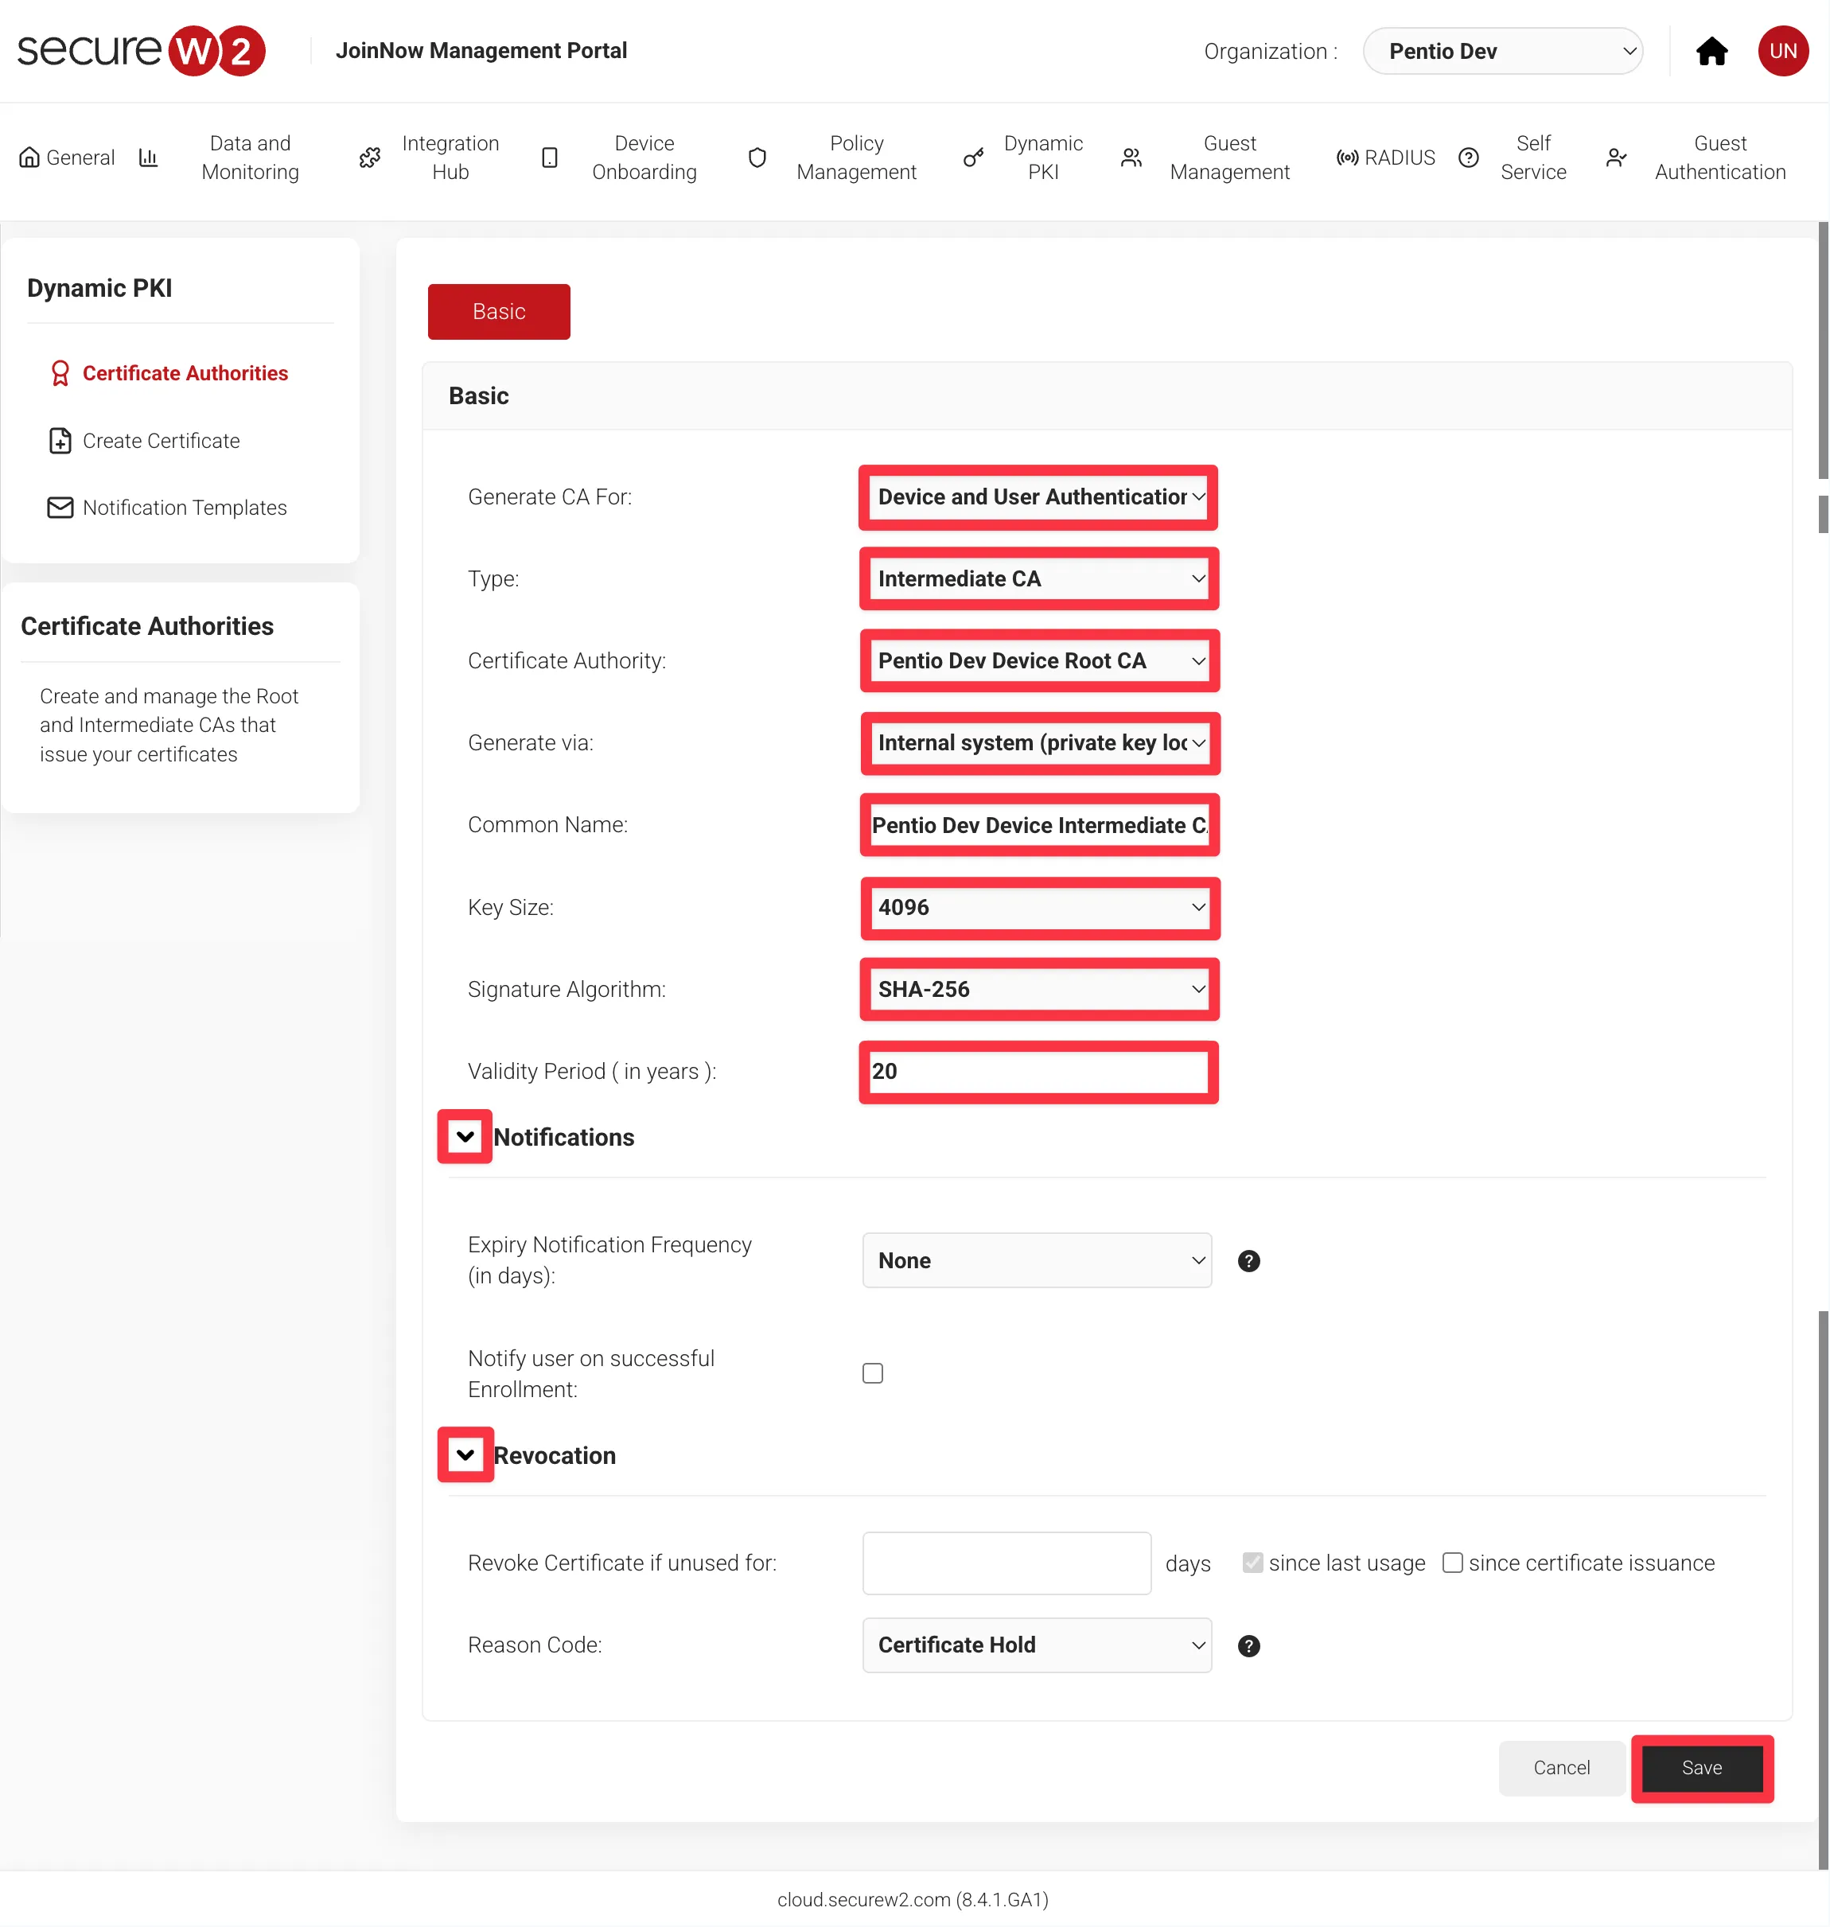Click the Guest Authentication user-check icon
The height and width of the screenshot is (1927, 1830).
click(1617, 157)
